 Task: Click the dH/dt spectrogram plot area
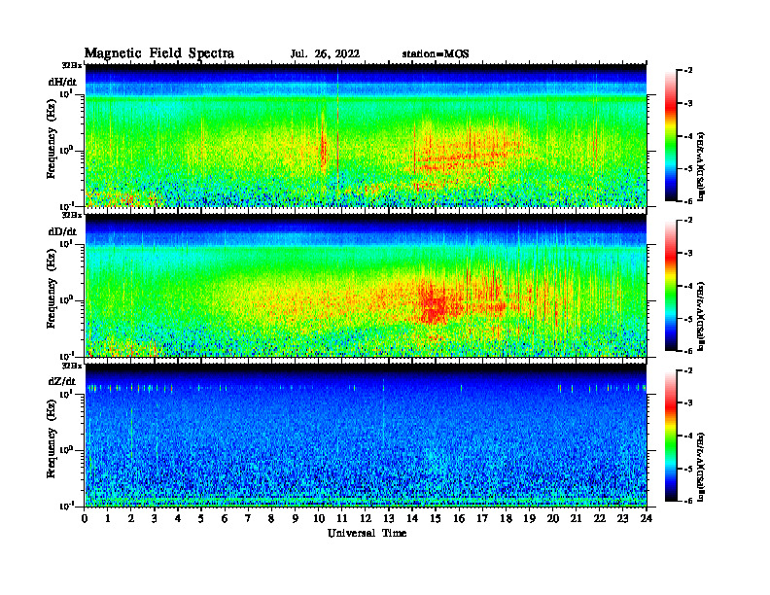tap(366, 135)
